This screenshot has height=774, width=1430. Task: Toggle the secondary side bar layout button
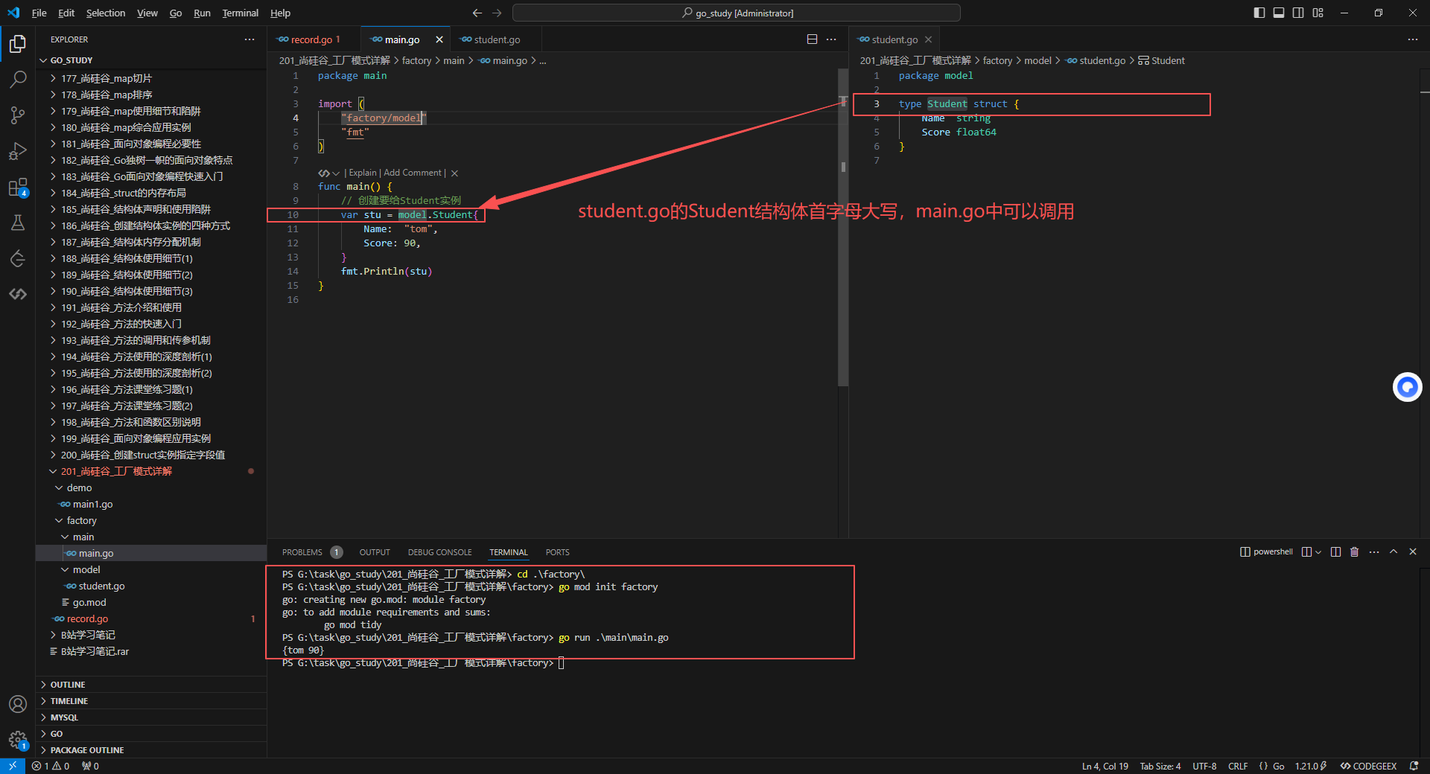1298,13
